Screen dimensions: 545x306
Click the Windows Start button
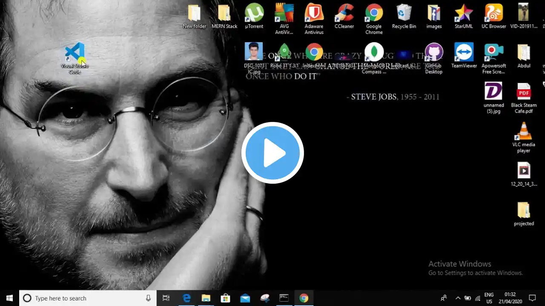(x=9, y=298)
